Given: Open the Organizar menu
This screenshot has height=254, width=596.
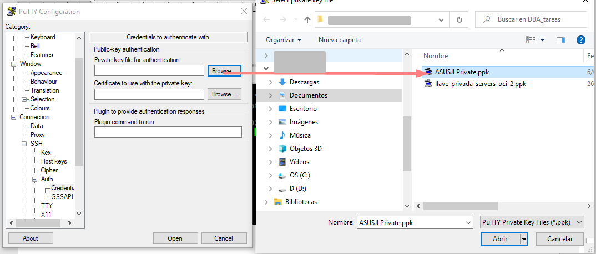Looking at the screenshot, I should tap(284, 40).
